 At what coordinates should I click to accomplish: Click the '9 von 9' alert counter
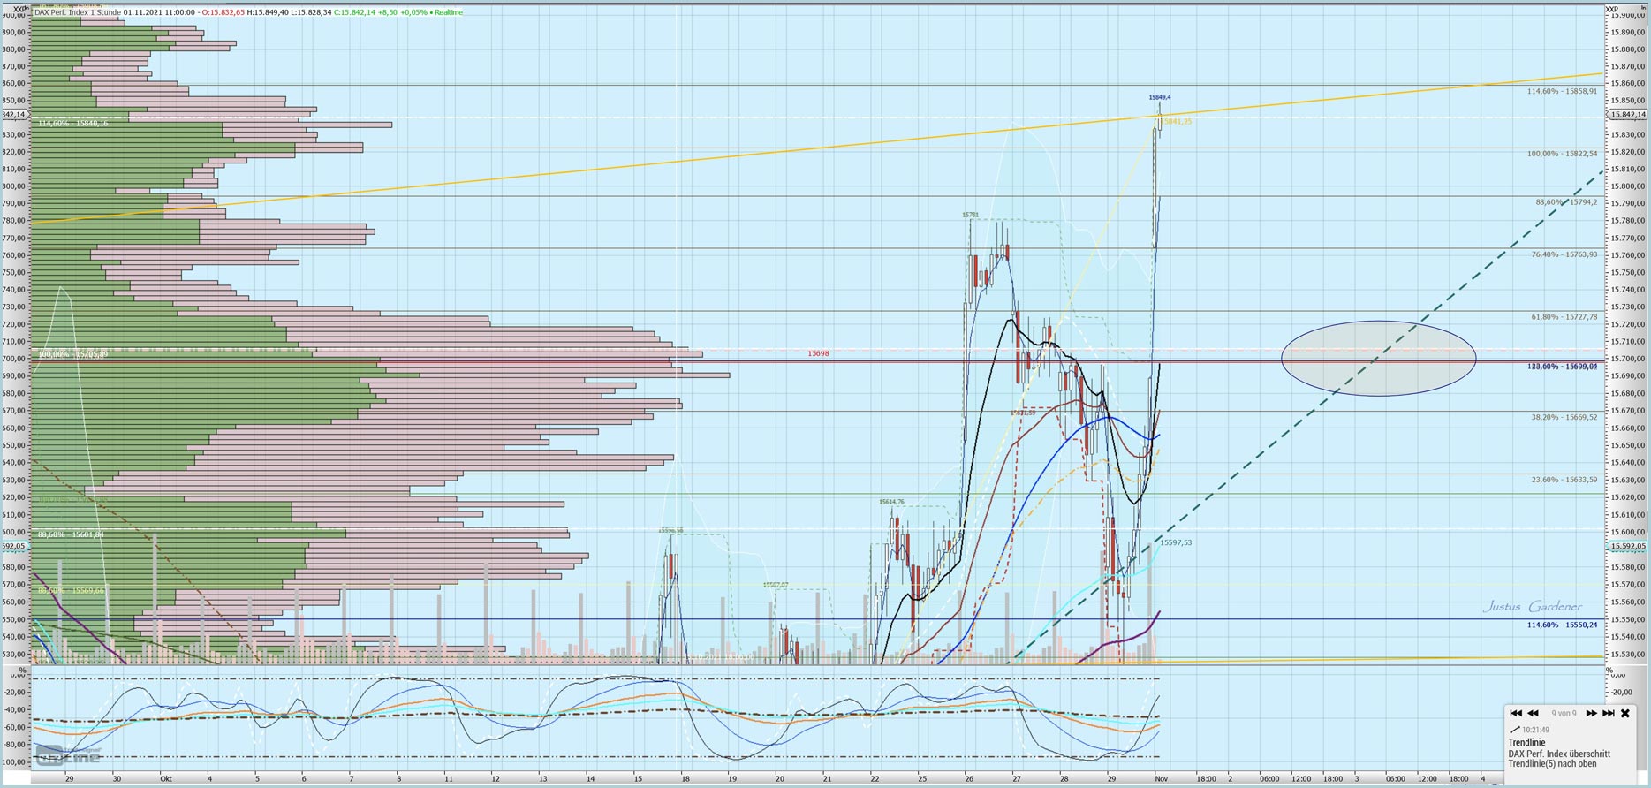[1564, 714]
